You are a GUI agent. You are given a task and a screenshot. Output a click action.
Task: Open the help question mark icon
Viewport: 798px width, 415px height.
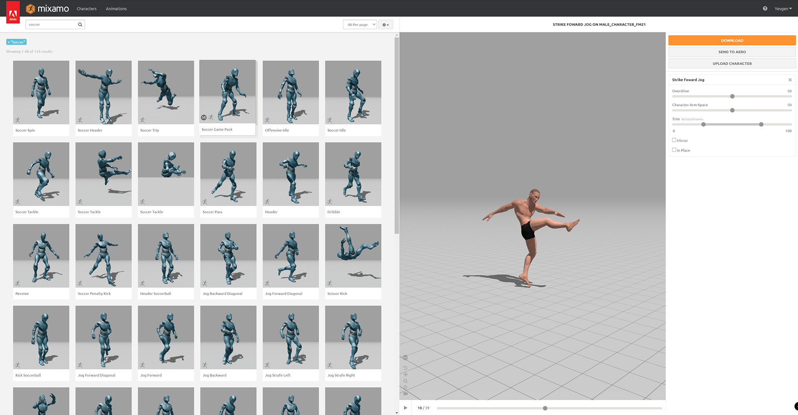point(765,8)
